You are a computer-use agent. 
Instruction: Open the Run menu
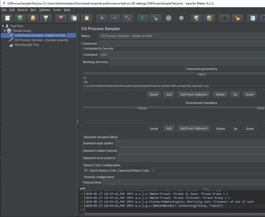coord(33,10)
